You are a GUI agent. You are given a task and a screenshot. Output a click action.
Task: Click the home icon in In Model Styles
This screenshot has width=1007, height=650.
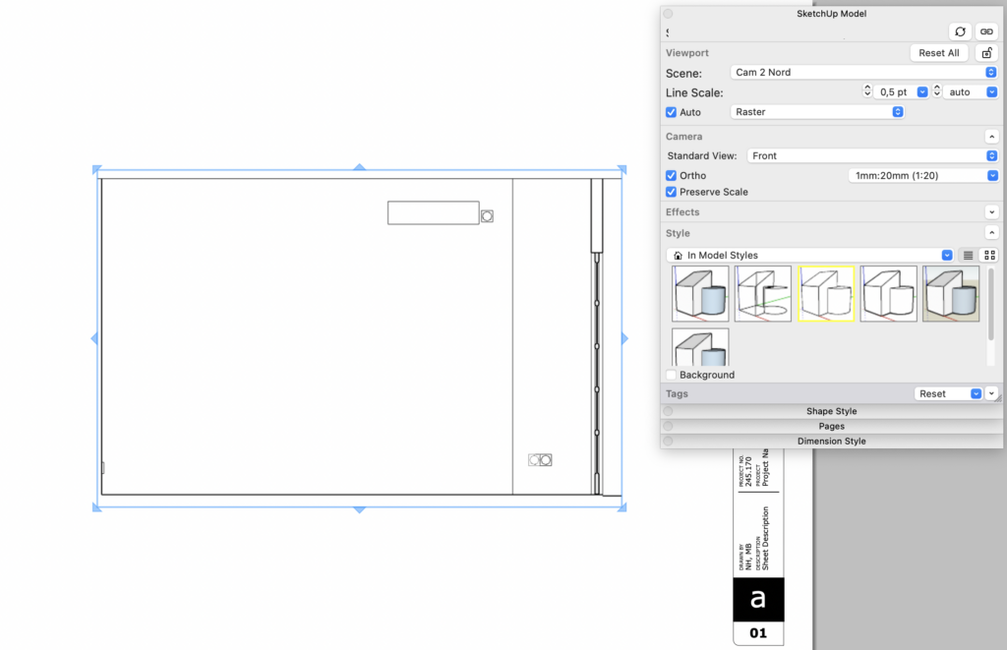678,255
